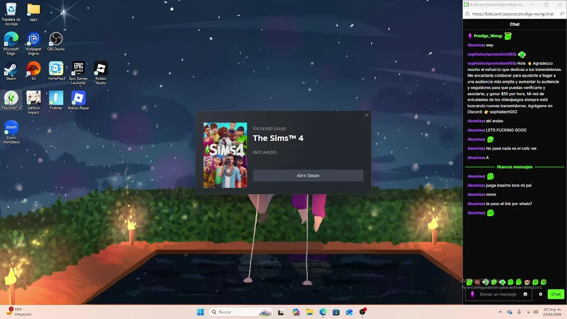This screenshot has width=567, height=319.
Task: Click the Chat header in Kick popout
Action: tap(515, 24)
